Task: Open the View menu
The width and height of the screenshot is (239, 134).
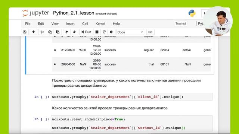Action: pos(55,24)
